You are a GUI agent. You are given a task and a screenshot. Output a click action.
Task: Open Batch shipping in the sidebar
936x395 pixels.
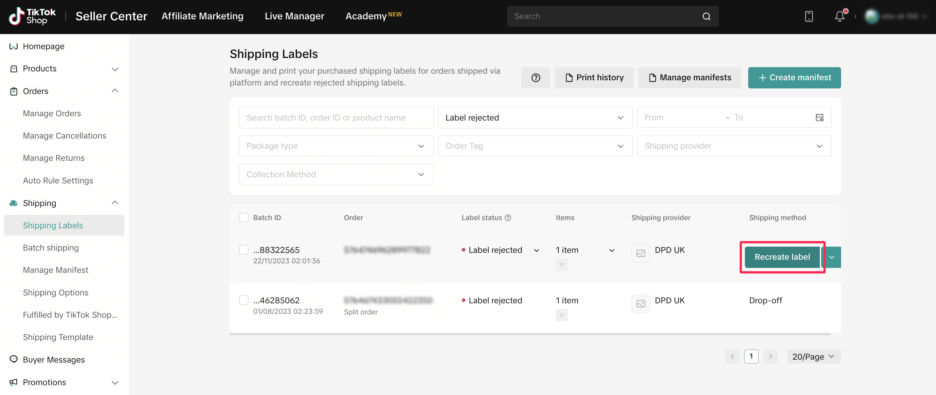click(x=51, y=248)
